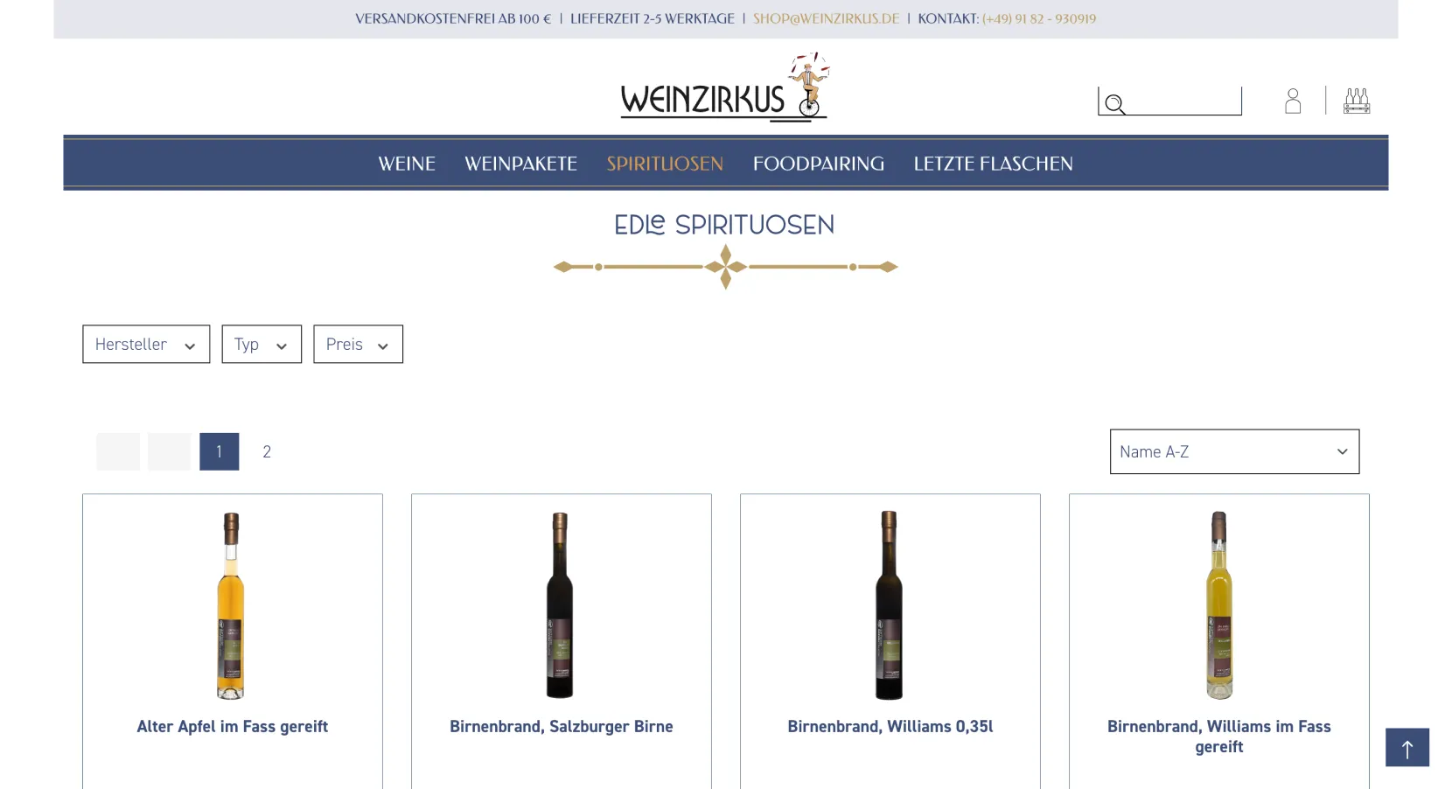Click the search magnifier icon

pyautogui.click(x=1114, y=104)
